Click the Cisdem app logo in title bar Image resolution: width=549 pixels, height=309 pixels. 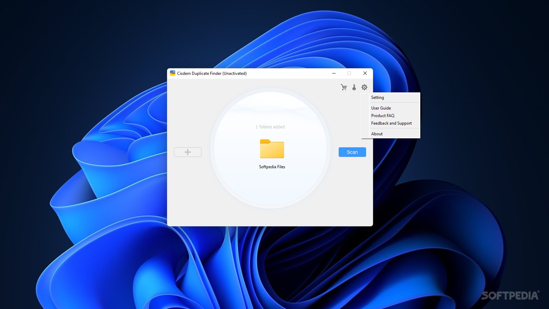coord(173,73)
